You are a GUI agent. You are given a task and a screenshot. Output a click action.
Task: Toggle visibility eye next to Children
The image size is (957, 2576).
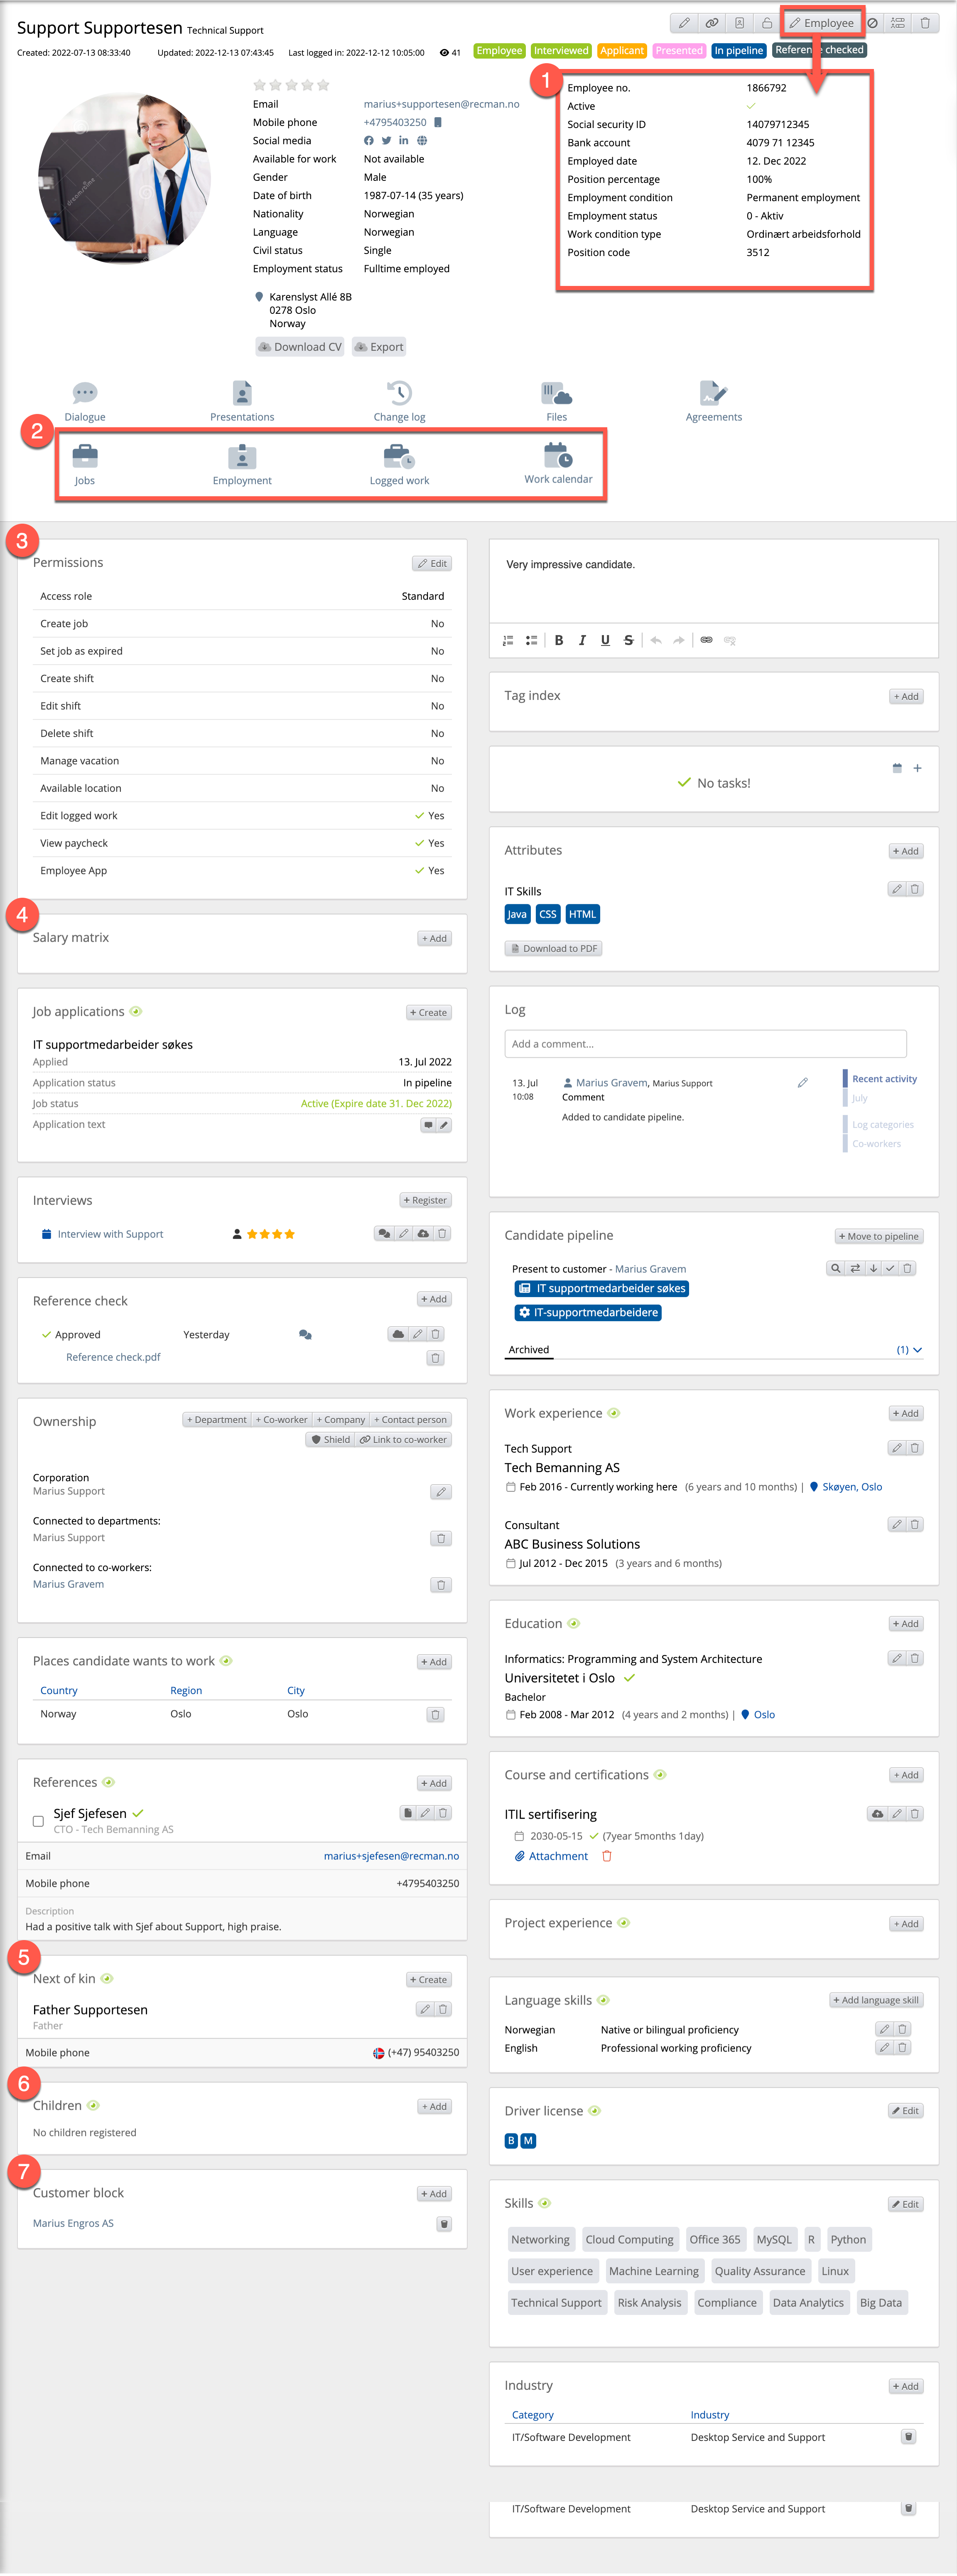click(93, 2105)
